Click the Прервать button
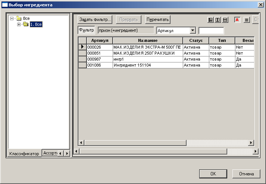This screenshot has height=184, width=266. pos(129,19)
